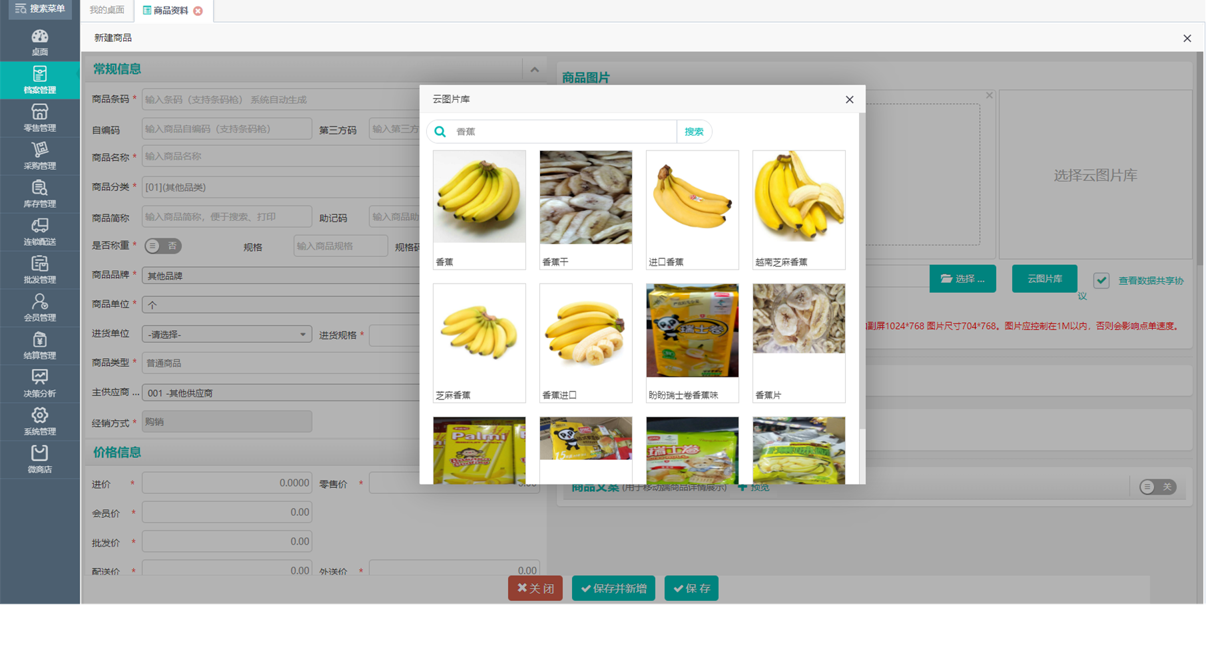This screenshot has width=1210, height=647.
Task: Open 结算管理 in the sidebar
Action: coord(39,345)
